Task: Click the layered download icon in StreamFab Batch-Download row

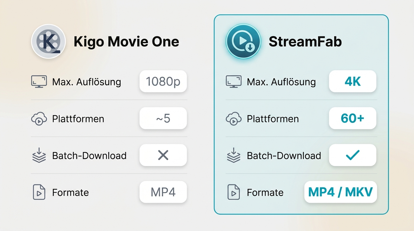Action: [234, 156]
